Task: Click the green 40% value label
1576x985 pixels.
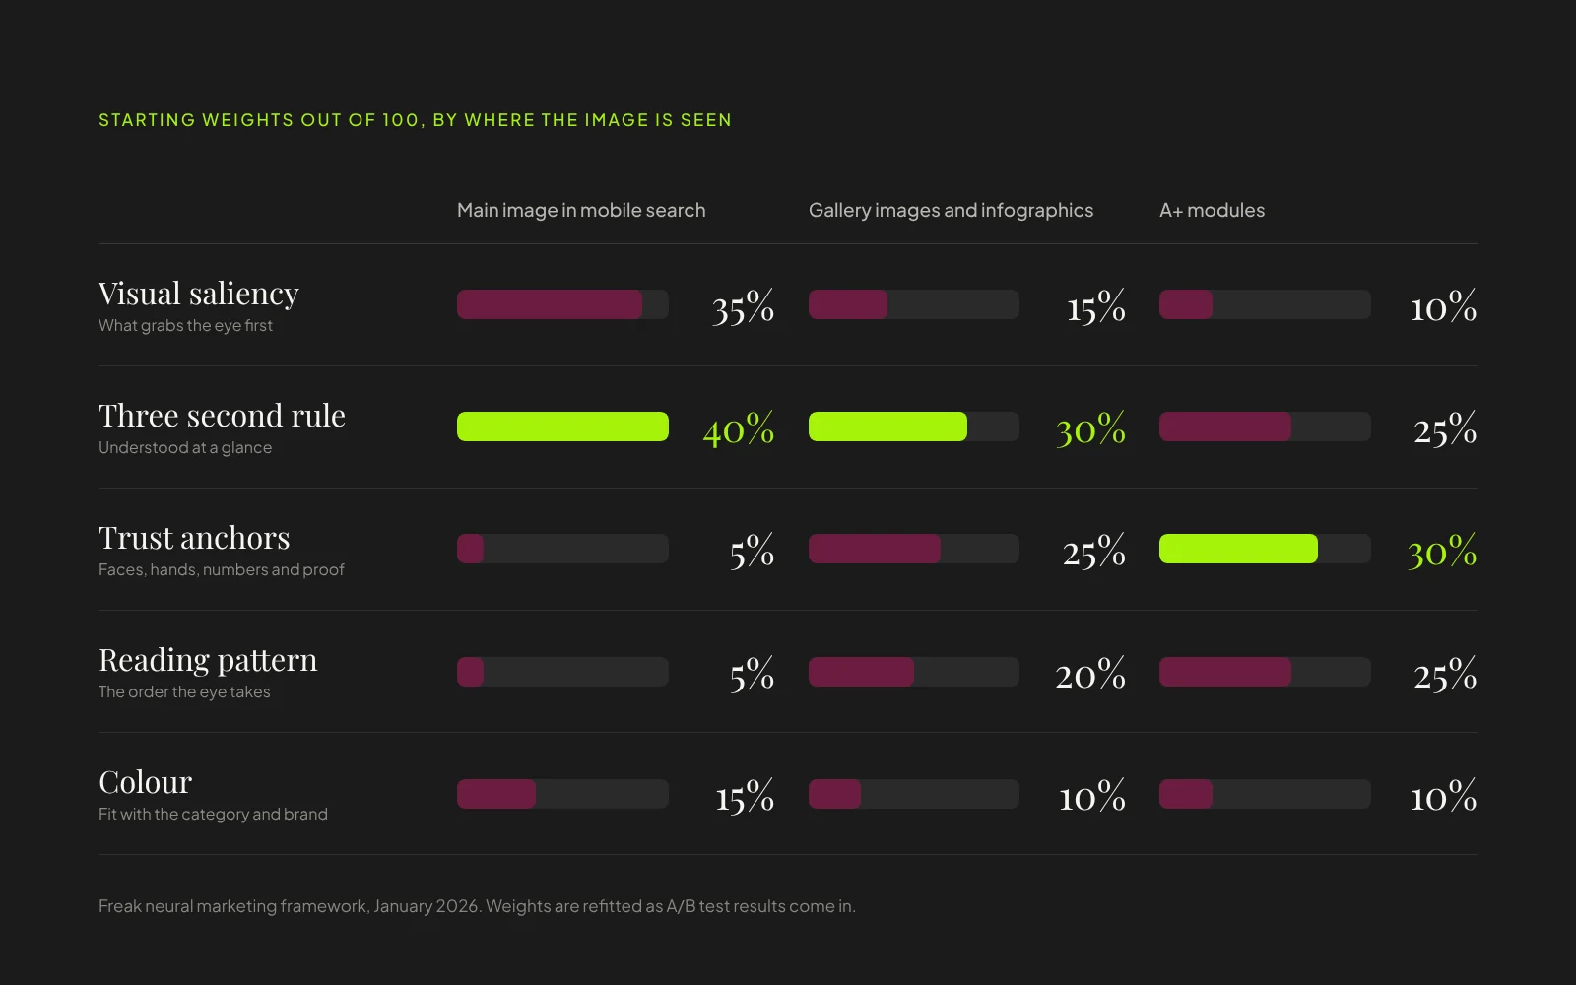Action: 739,429
